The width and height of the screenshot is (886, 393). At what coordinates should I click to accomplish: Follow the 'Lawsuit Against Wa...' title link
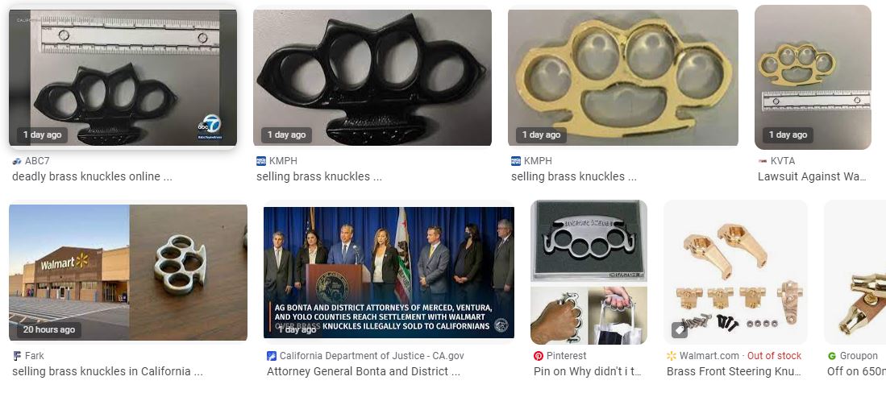(x=811, y=176)
